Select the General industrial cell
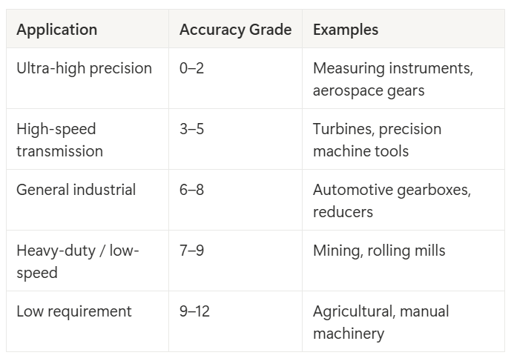This screenshot has height=361, width=514. [76, 190]
